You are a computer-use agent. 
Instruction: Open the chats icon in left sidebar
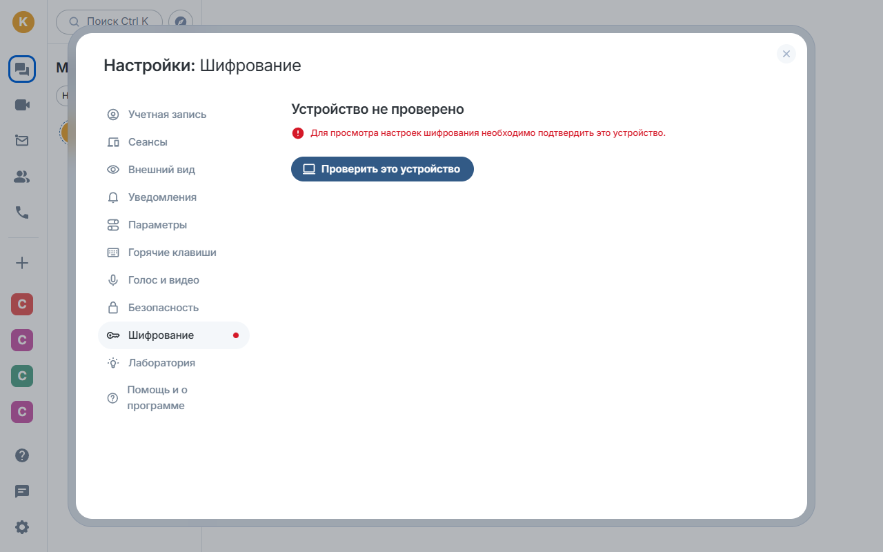(22, 69)
